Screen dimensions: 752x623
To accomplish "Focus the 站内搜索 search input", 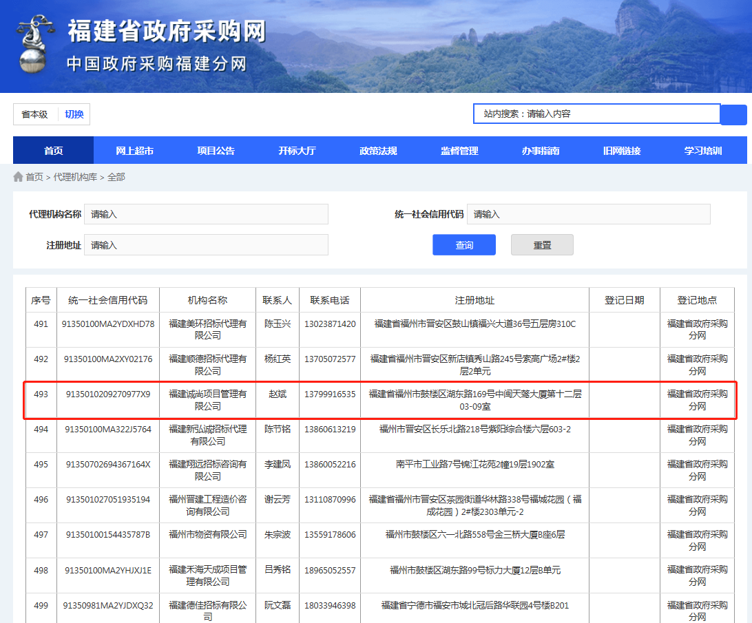I will (x=596, y=114).
